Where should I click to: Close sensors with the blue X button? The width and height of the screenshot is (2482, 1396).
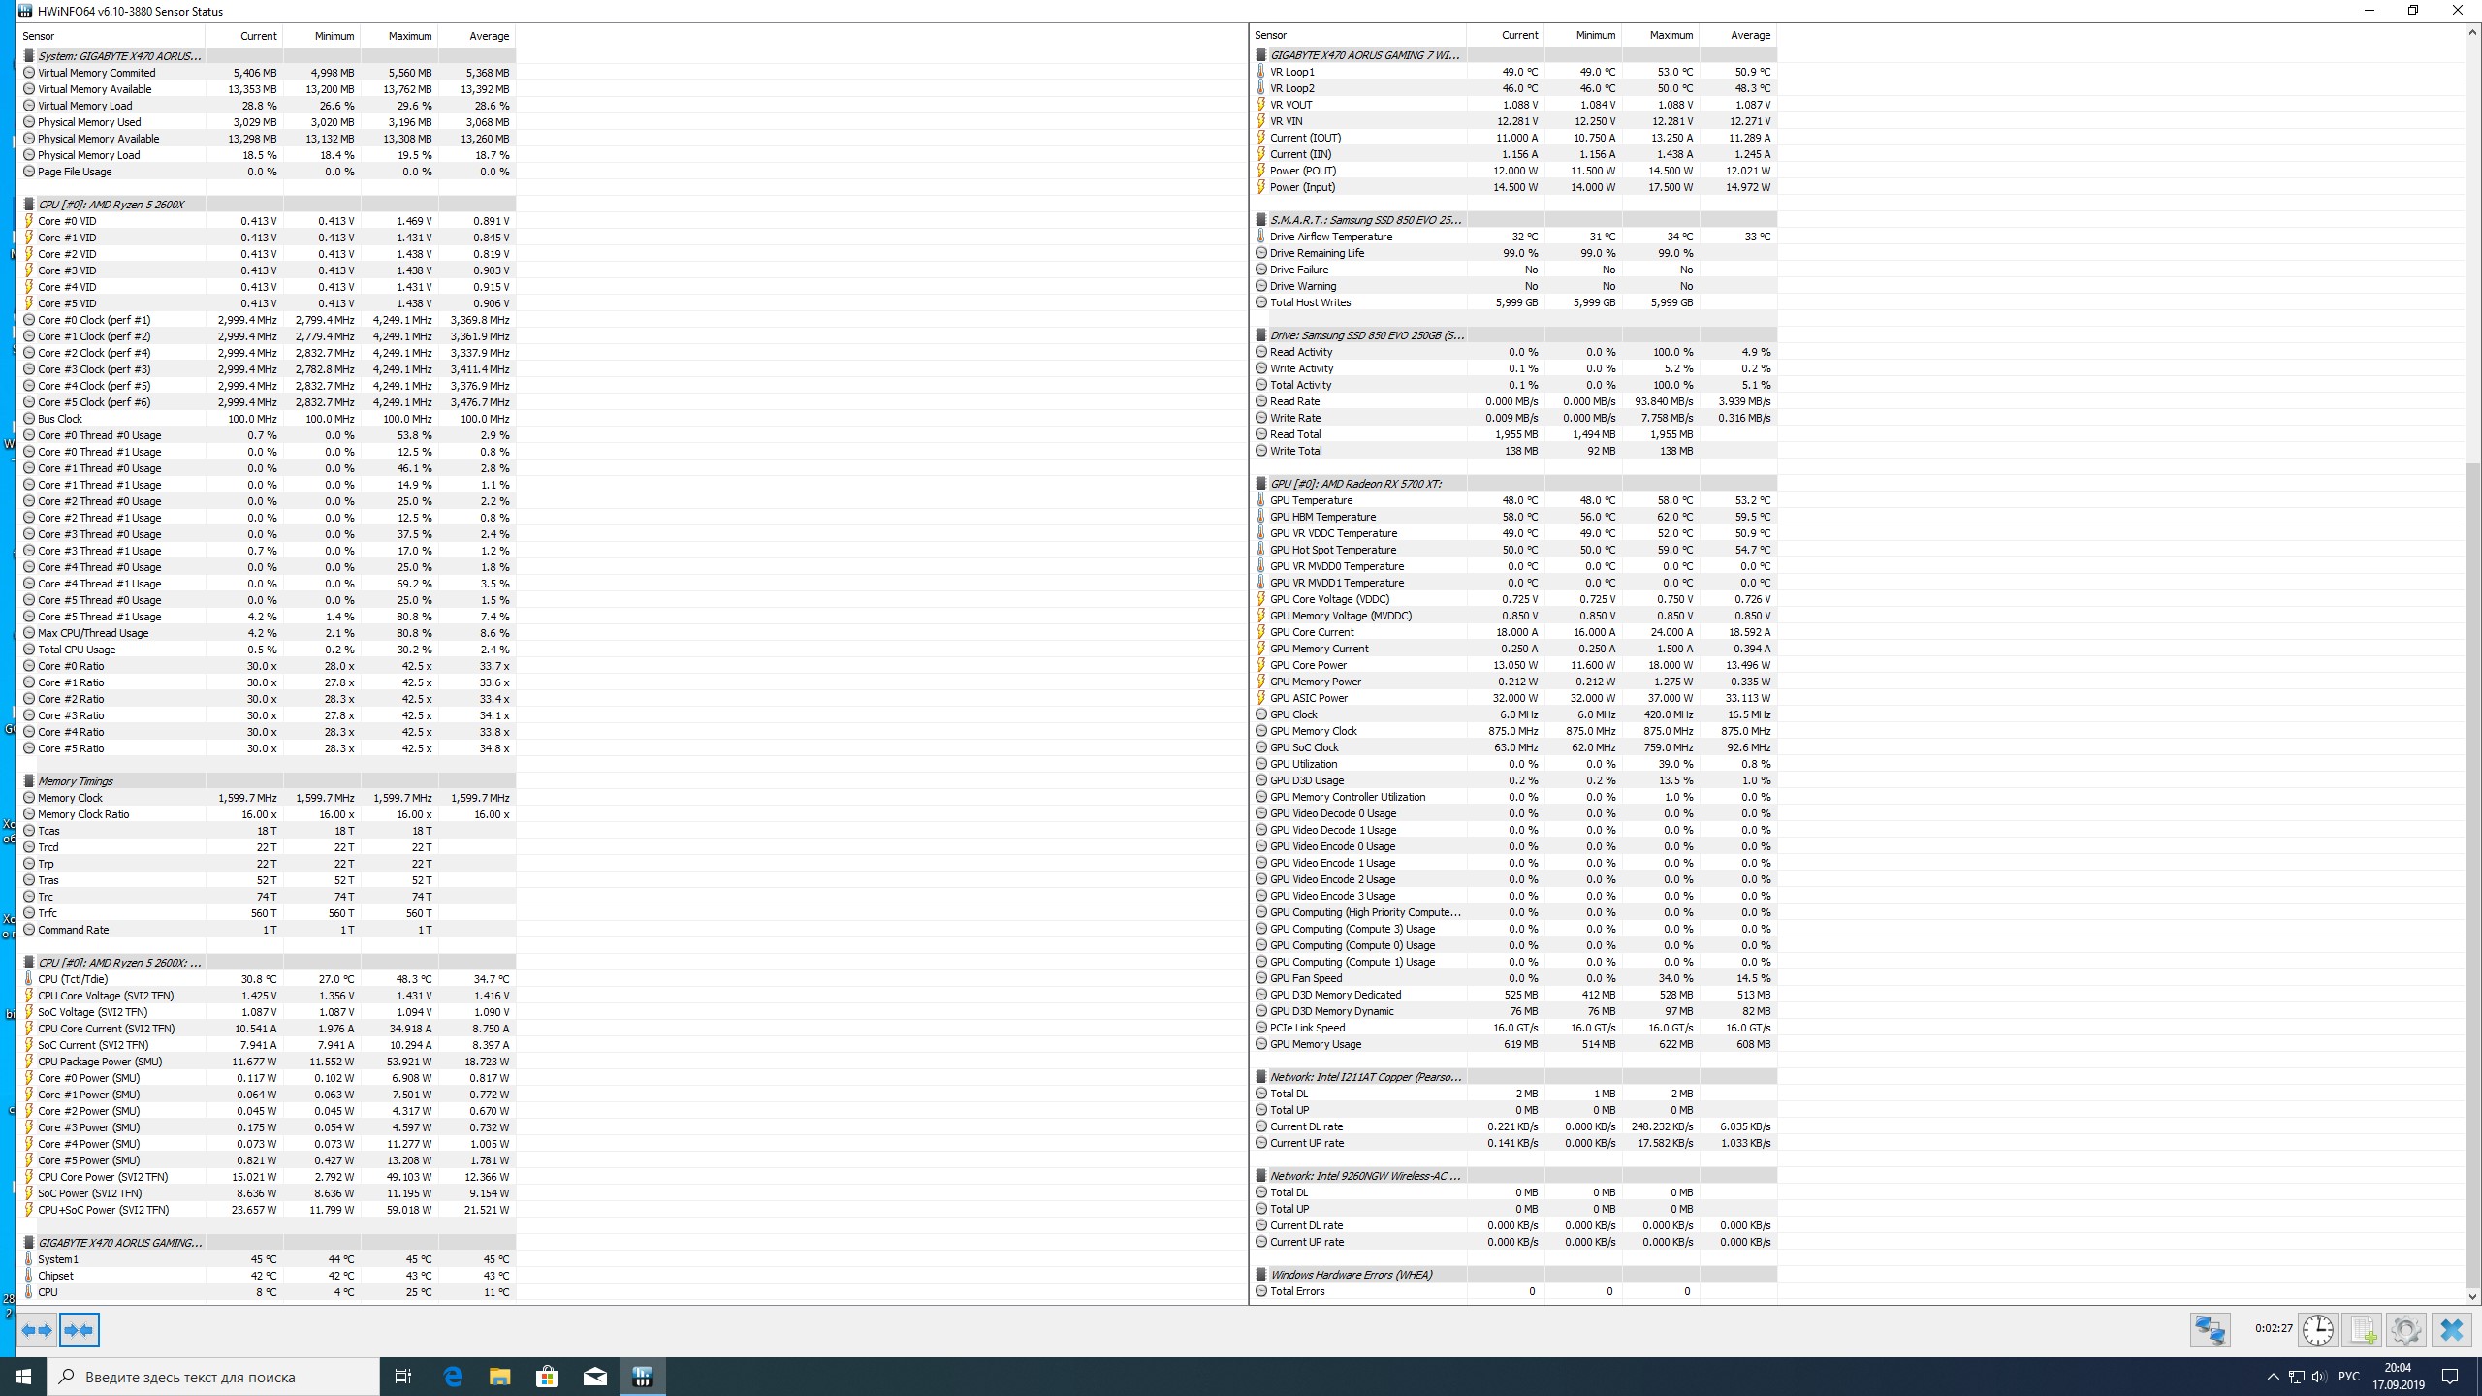tap(2451, 1329)
